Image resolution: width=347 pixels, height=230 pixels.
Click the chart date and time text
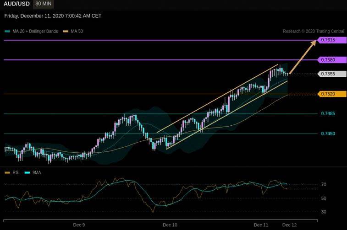pos(53,16)
